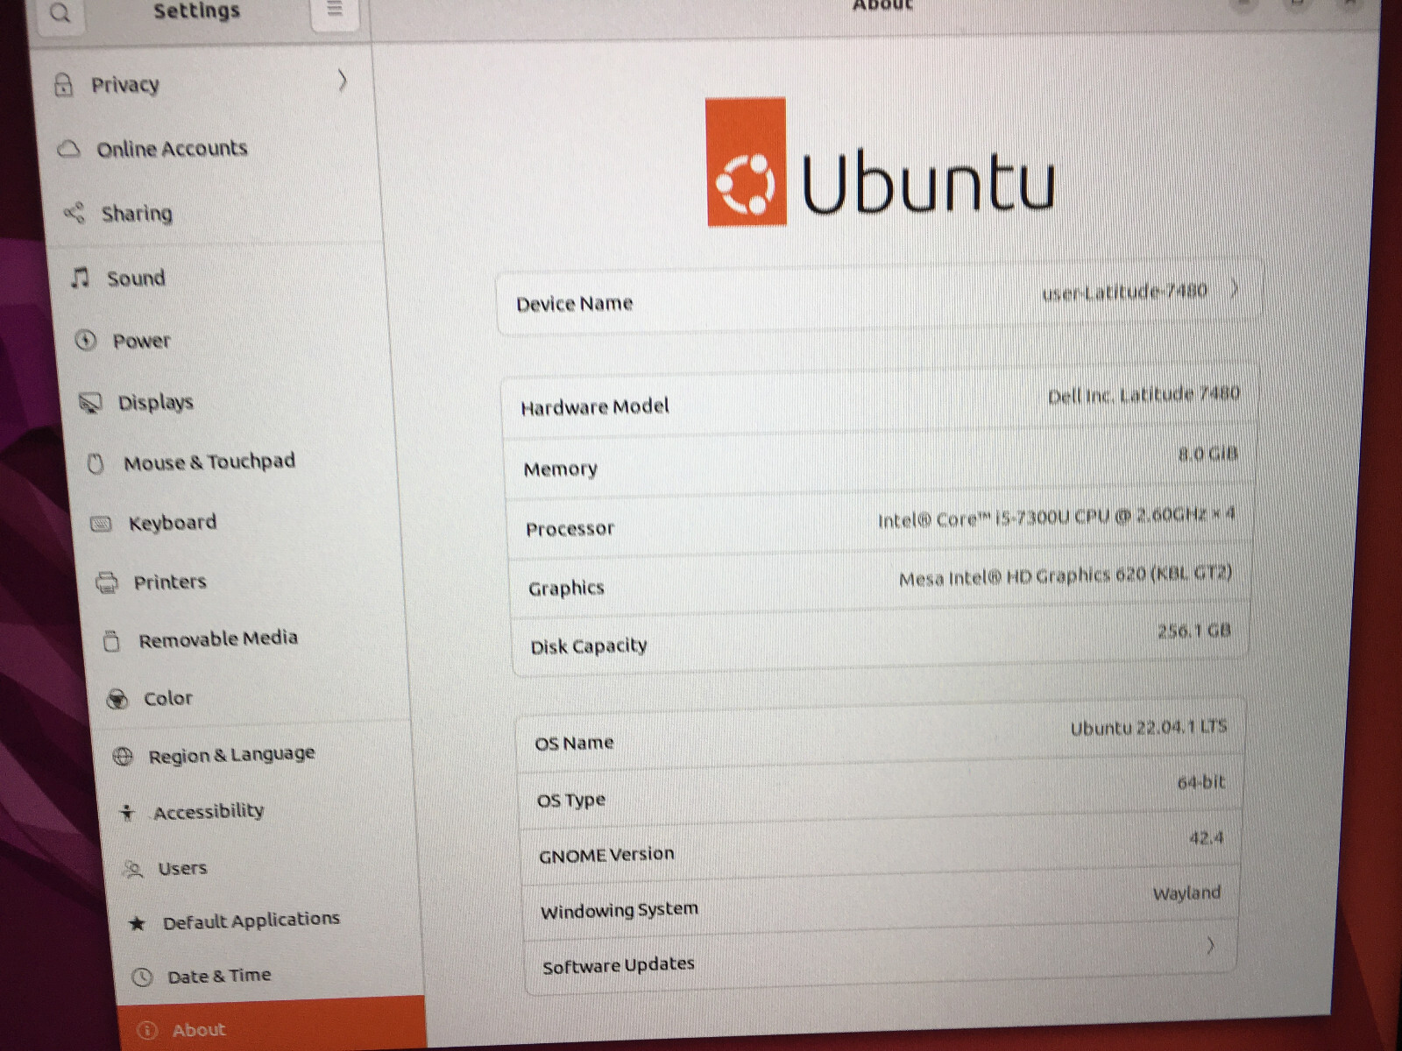This screenshot has width=1402, height=1051.
Task: Click the 256.1 GB disk value
Action: (1193, 631)
